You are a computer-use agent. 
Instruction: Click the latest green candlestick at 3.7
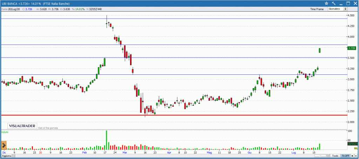(320, 51)
